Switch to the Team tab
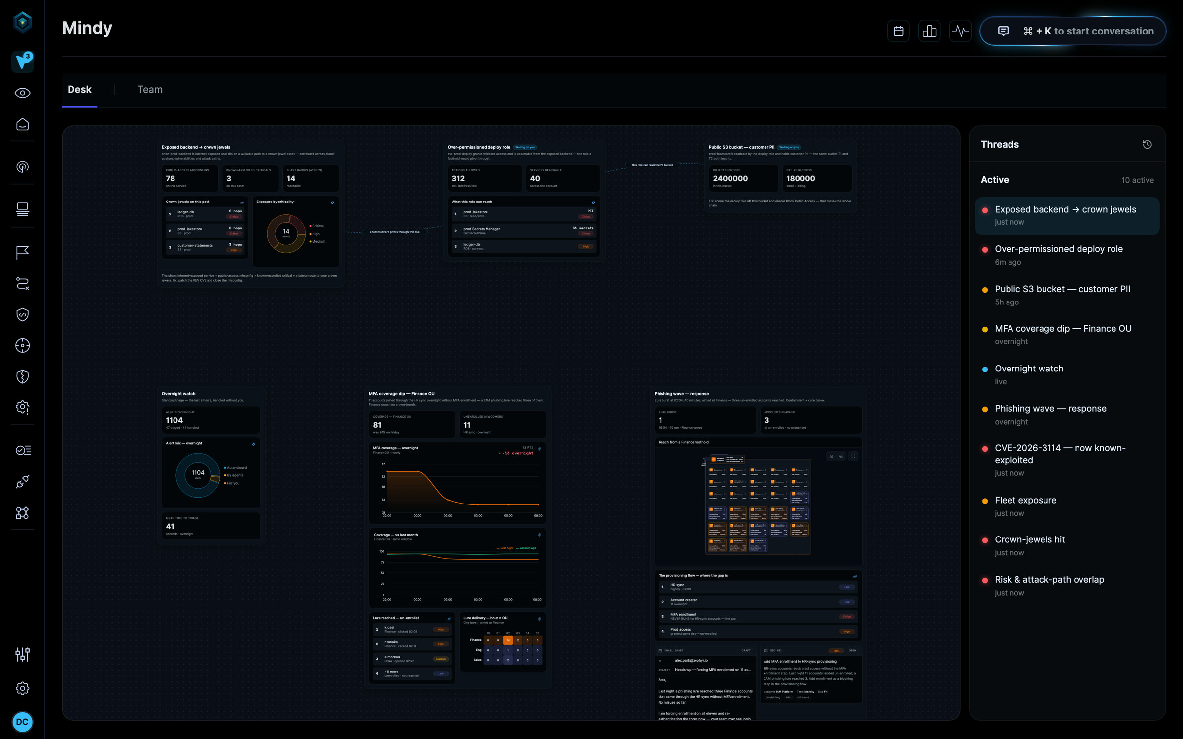Screen dimensions: 1183x739 click(150, 90)
